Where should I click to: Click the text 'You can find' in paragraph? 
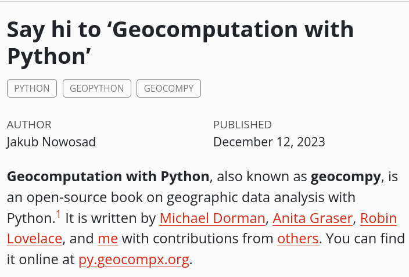point(361,239)
